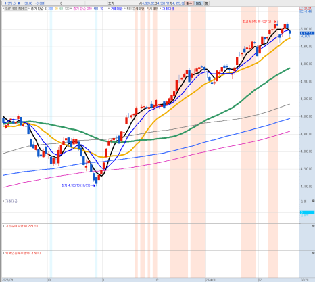
Task: Click the red 매수 buy button
Action: tap(190, 3)
